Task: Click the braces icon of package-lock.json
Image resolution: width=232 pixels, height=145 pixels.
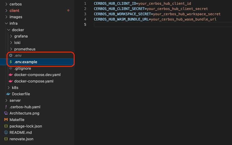Action: point(6,126)
